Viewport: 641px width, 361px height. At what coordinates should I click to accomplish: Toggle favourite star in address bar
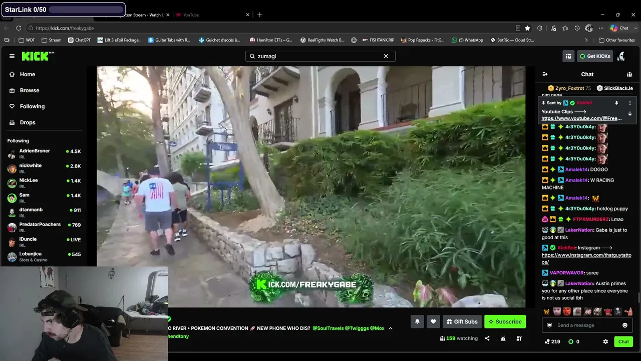[x=527, y=28]
